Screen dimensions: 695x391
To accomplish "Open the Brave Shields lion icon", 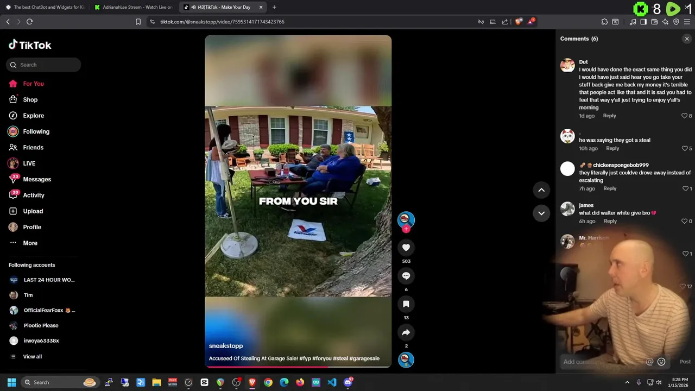I will tap(519, 22).
